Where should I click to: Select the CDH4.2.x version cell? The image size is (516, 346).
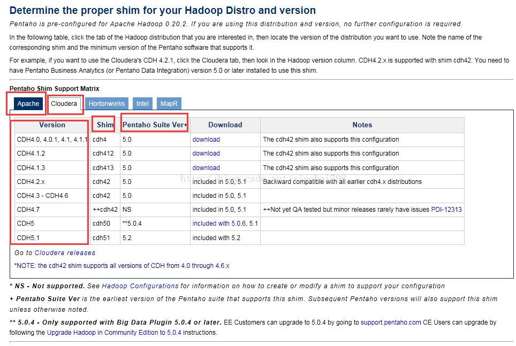[52, 181]
